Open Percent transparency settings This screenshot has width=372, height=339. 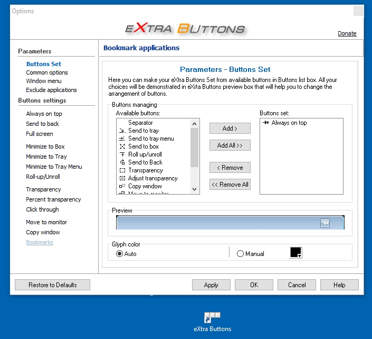pyautogui.click(x=53, y=199)
